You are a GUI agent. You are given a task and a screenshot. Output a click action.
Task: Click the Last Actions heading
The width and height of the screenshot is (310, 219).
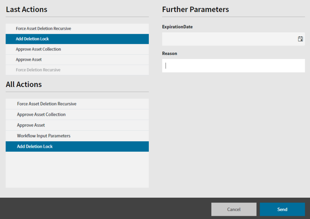27,10
